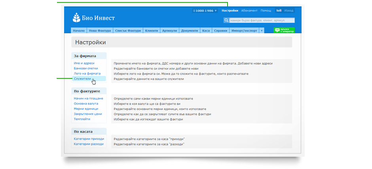Open the Помощ help link
This screenshot has width=372, height=169.
(266, 11)
